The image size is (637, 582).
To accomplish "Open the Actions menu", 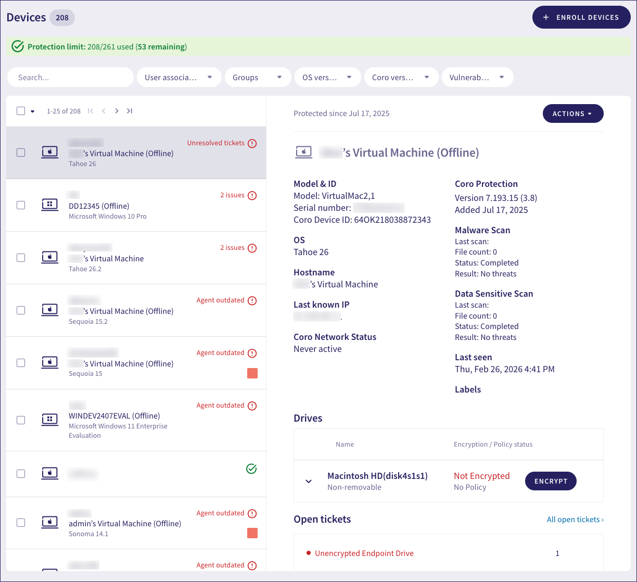I will click(573, 113).
